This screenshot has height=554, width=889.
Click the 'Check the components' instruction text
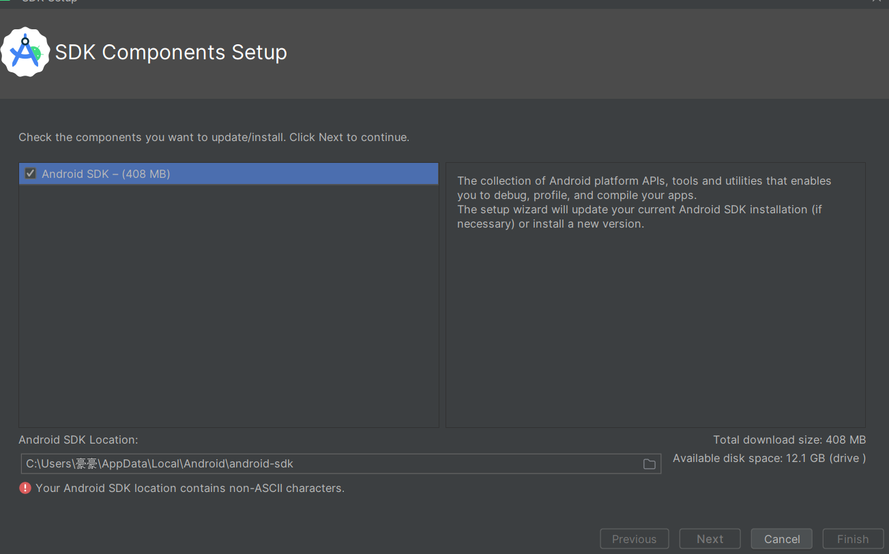[214, 137]
